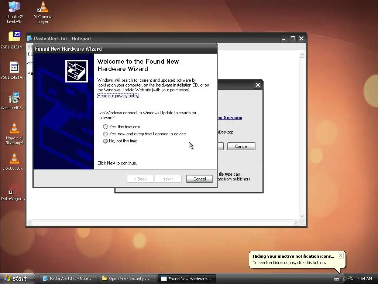Click the Next button in wizard
The height and width of the screenshot is (284, 378).
pyautogui.click(x=168, y=179)
